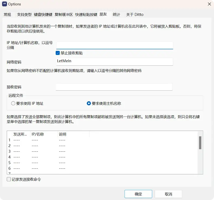Image resolution: width=214 pixels, height=200 pixels.
Task: Click the IP/名称 column header
Action: (44, 134)
